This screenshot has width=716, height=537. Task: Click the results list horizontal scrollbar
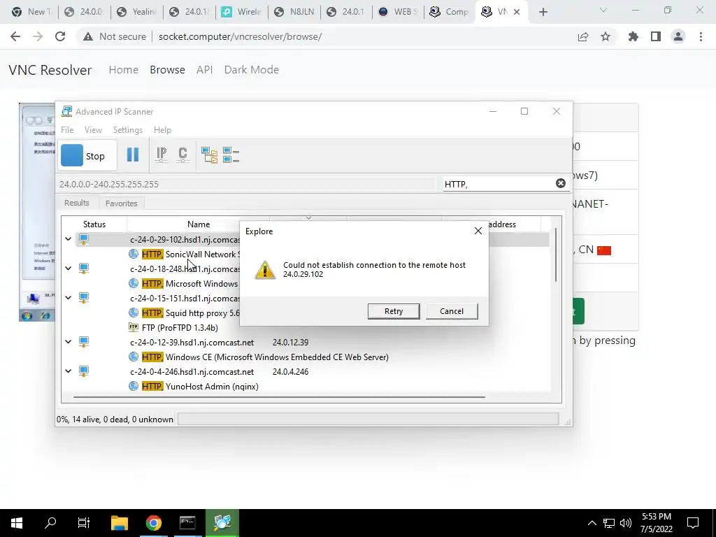[x=278, y=397]
